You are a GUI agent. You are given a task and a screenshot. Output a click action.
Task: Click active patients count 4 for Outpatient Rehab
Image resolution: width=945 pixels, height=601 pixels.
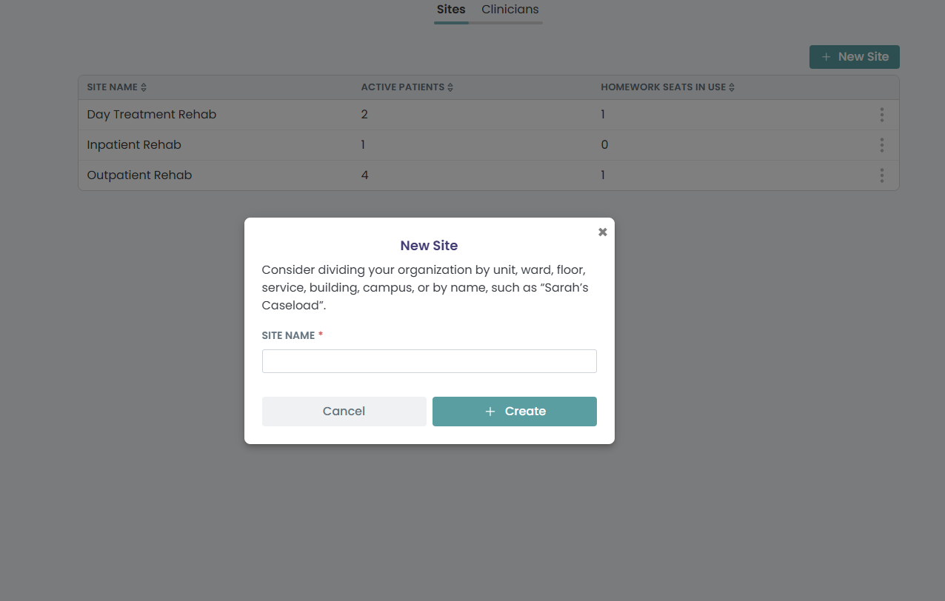tap(365, 175)
